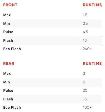Select the front Min row label

(x=7, y=24)
